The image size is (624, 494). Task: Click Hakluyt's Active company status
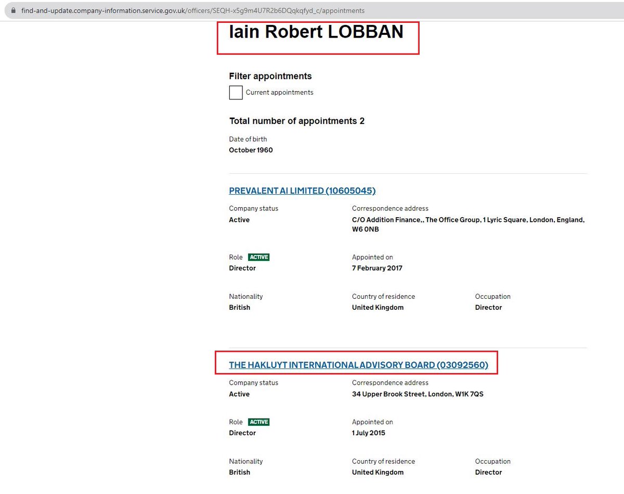239,394
